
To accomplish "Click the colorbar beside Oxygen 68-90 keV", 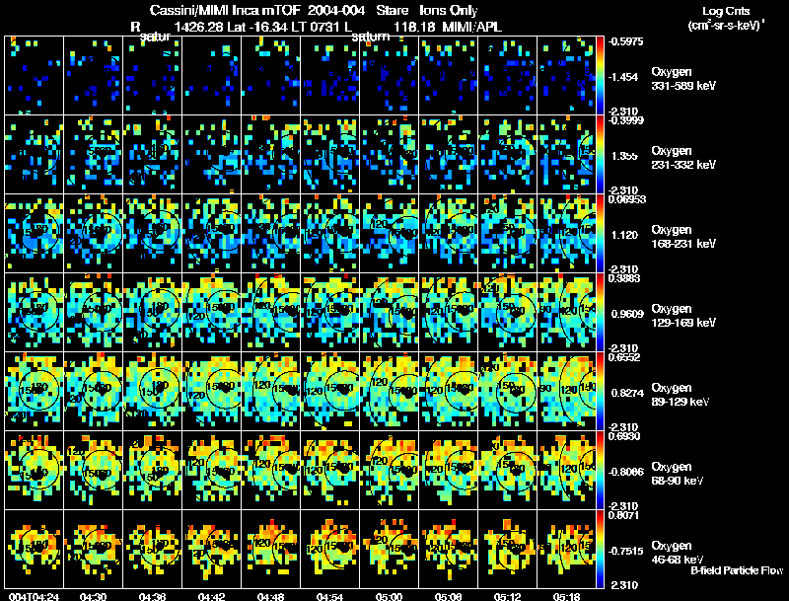I will [600, 471].
